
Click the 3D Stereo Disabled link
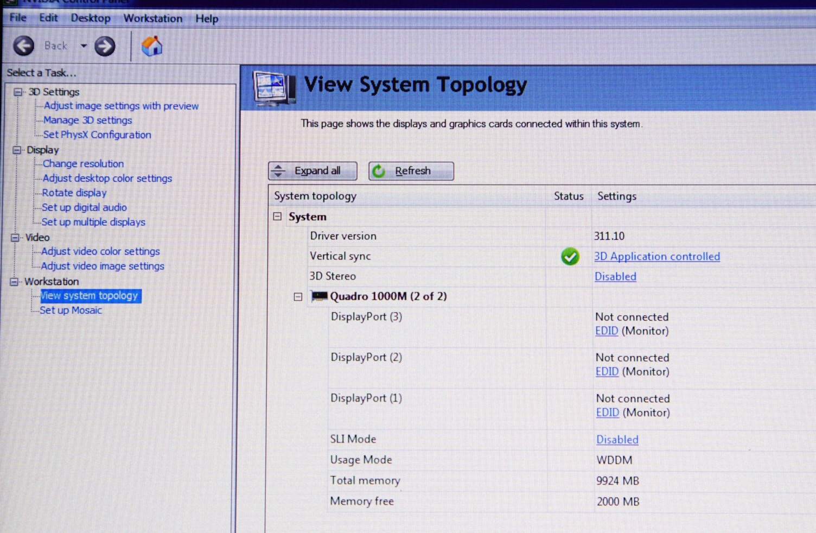(615, 276)
